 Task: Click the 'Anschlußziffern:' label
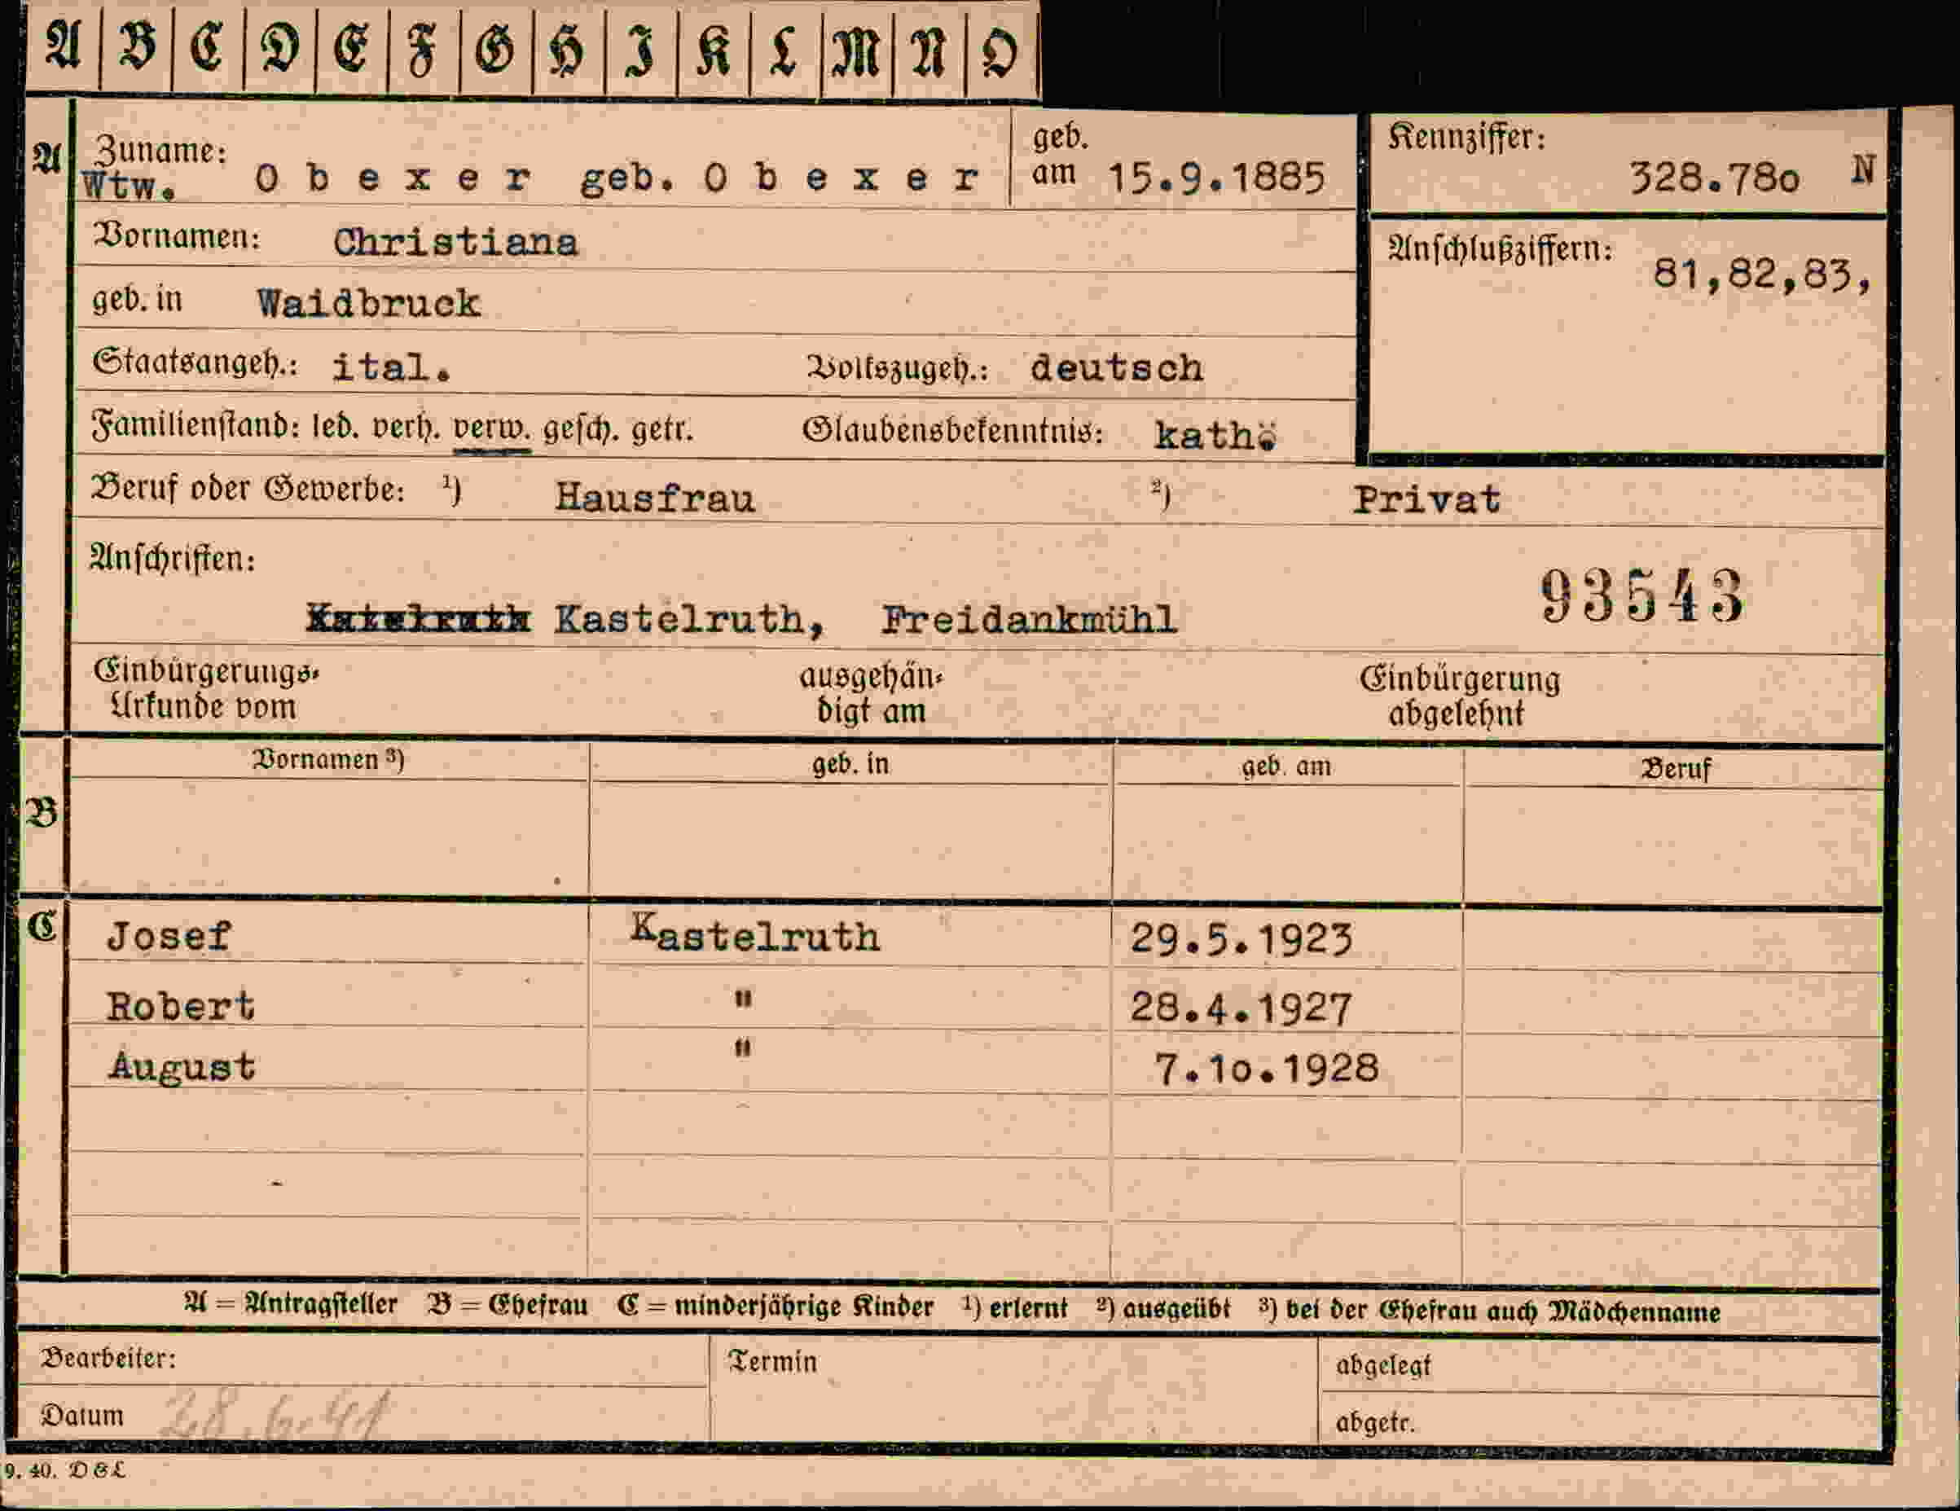pos(1501,248)
